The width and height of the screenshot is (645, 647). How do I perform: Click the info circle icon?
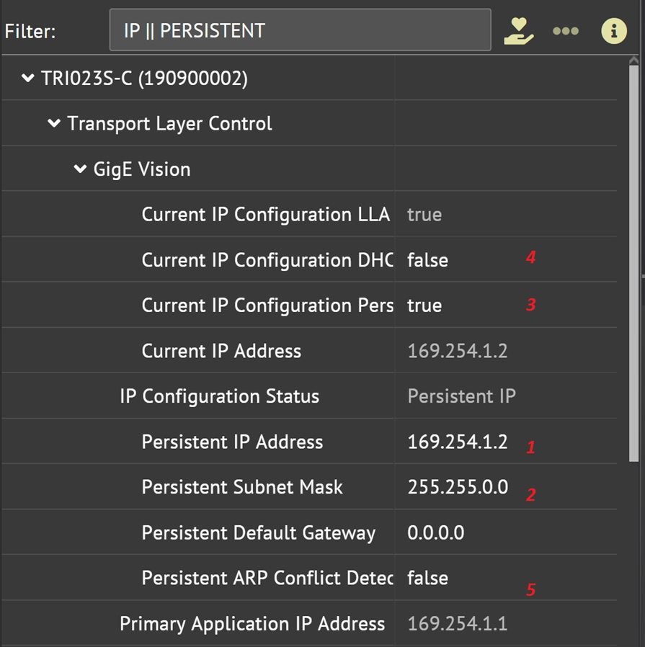(x=614, y=31)
